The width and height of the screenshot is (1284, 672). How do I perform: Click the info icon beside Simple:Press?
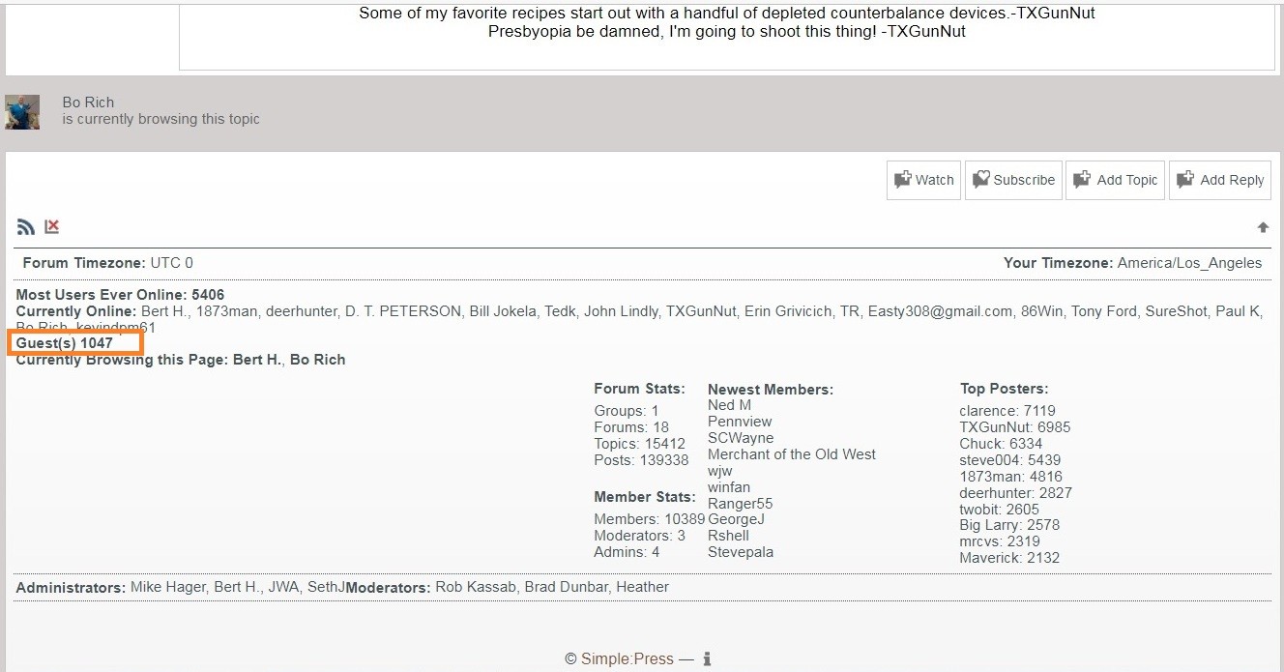[x=707, y=658]
